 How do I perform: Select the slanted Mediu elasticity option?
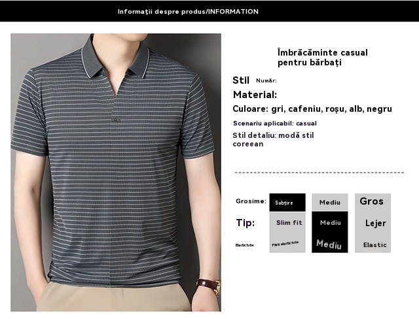(329, 244)
